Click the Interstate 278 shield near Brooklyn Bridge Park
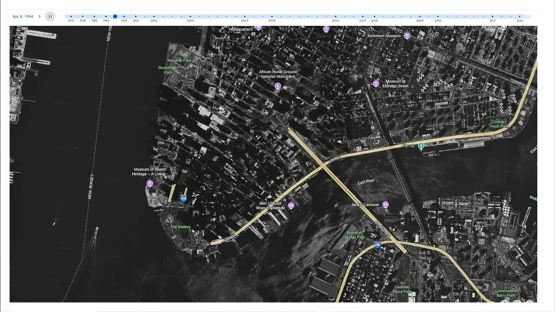The width and height of the screenshot is (555, 312). (x=377, y=245)
